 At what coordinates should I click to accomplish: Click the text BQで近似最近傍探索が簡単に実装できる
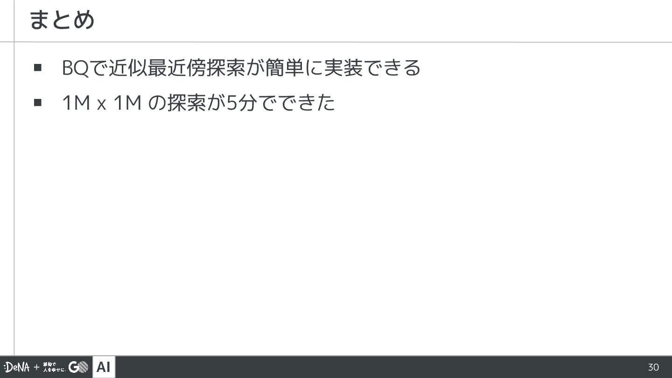(241, 68)
